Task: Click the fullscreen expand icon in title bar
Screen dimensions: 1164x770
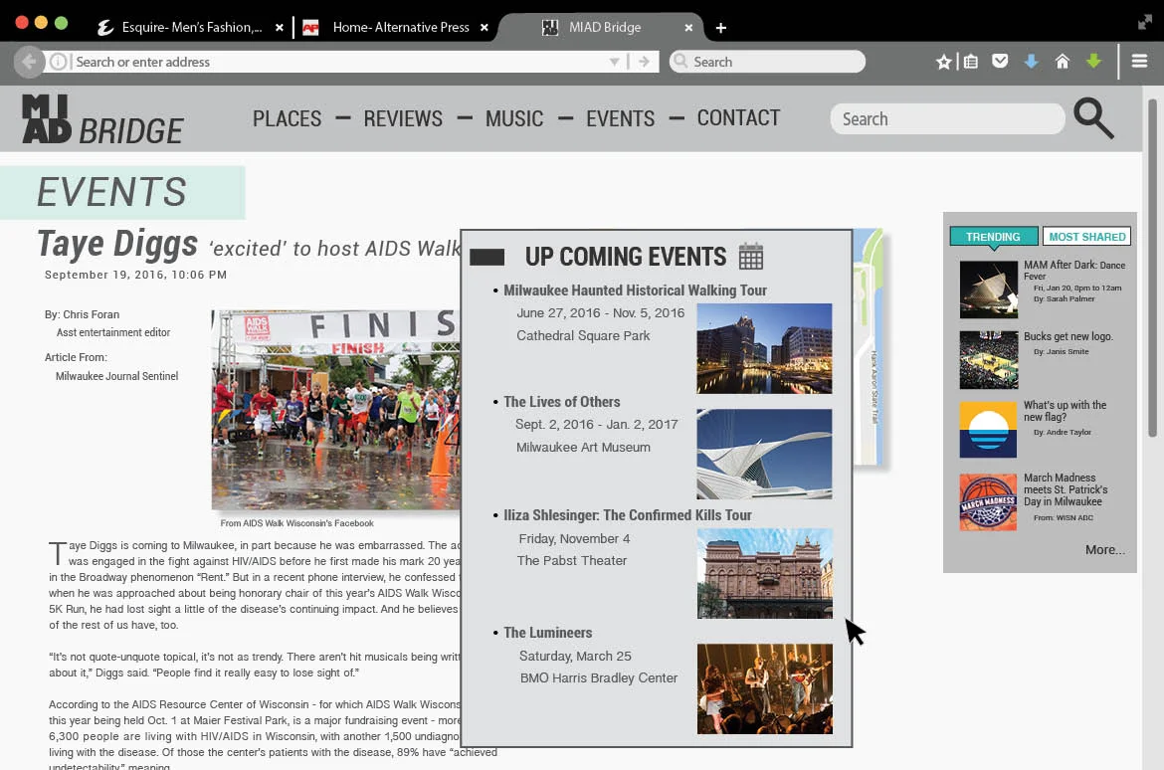Action: pos(1145,22)
